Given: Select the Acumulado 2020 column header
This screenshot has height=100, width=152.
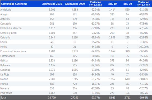Looking at the screenshot, I should point(75,4).
